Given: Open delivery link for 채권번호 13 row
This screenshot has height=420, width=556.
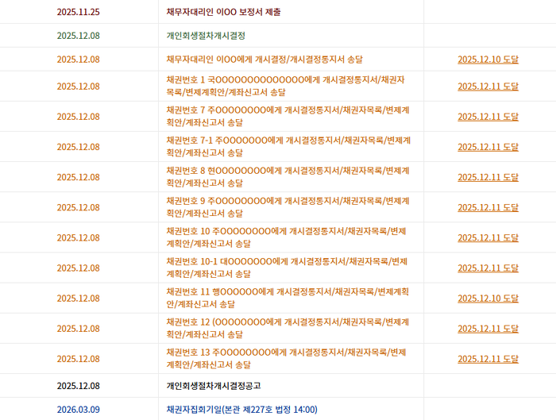Looking at the screenshot, I should [488, 359].
